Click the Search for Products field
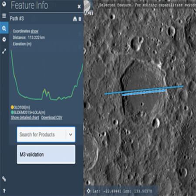196x196 pixels. [x=41, y=135]
